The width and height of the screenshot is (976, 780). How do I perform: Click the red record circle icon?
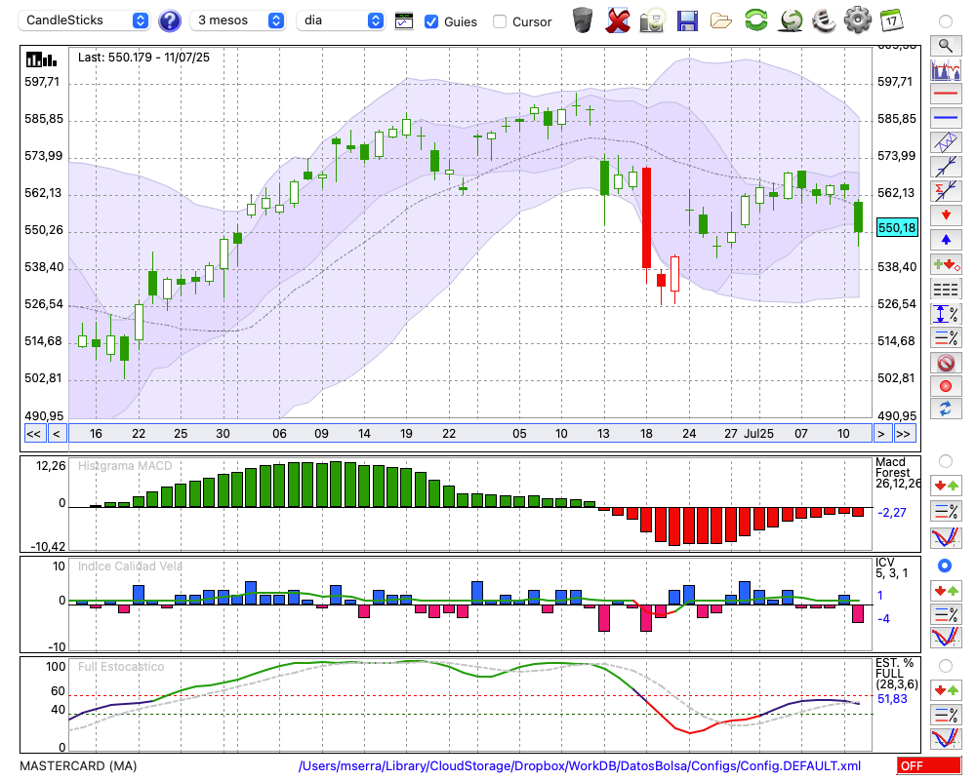(x=946, y=386)
